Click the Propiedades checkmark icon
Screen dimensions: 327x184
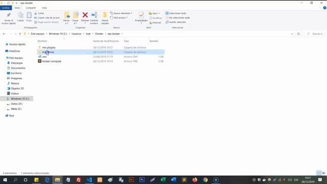[x=141, y=15]
